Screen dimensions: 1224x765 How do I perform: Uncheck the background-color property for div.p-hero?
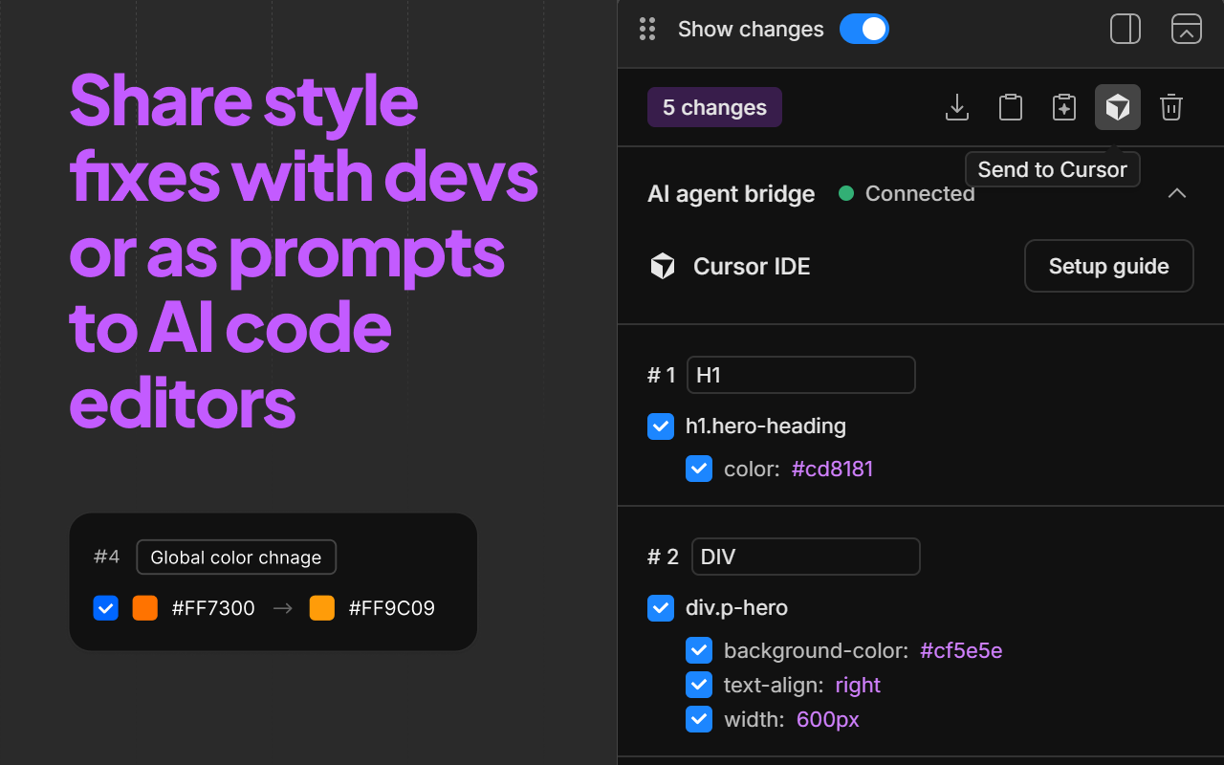(699, 650)
